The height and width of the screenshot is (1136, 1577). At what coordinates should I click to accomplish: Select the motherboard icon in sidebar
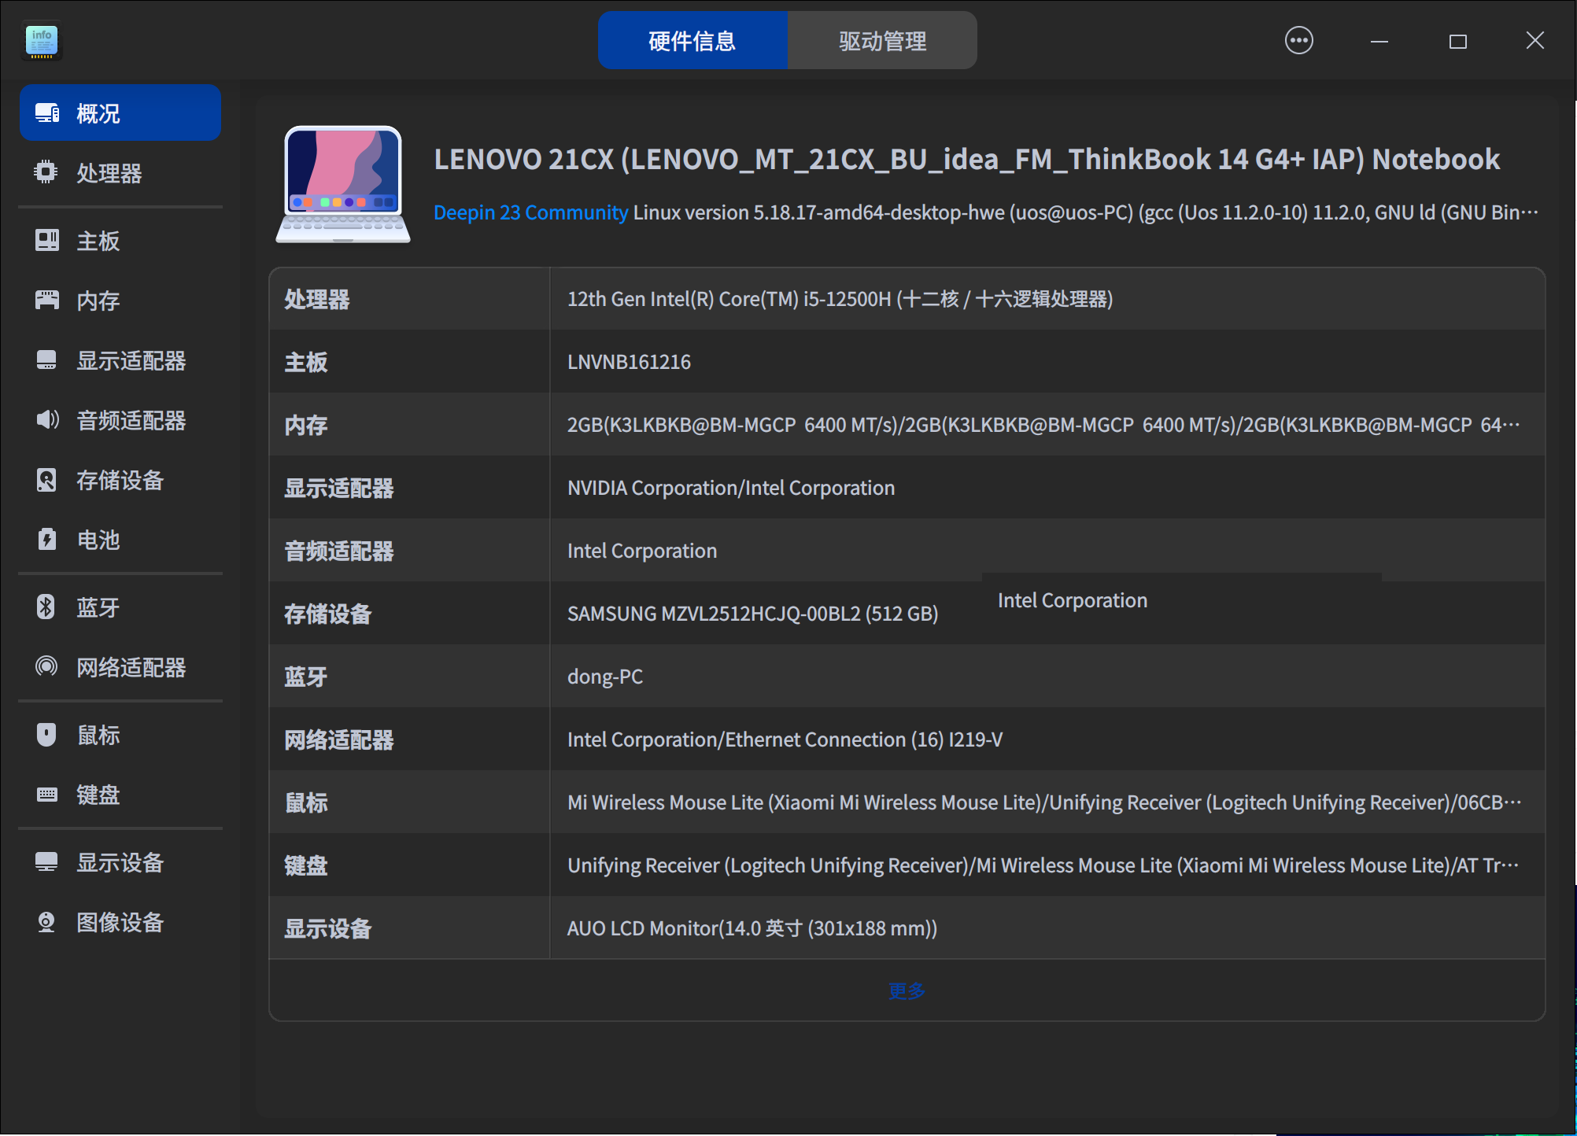click(x=46, y=240)
